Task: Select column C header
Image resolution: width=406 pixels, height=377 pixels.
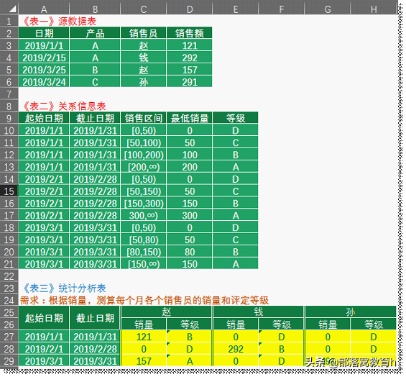Action: point(144,9)
